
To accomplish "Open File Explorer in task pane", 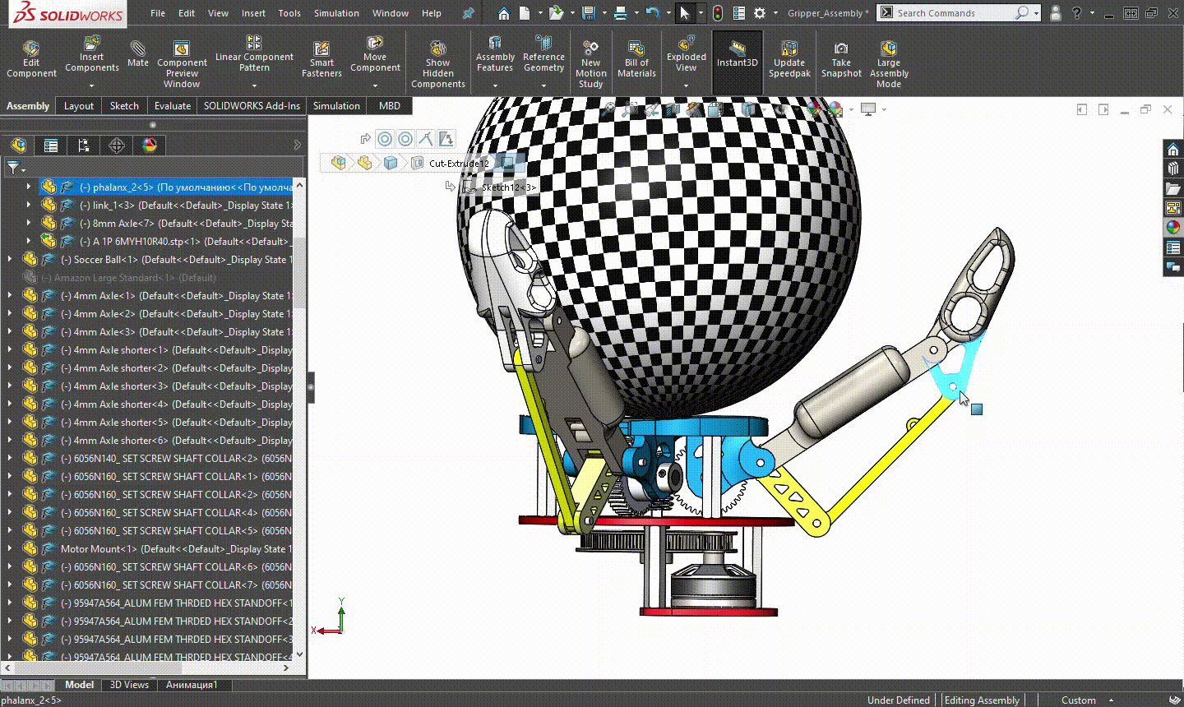I will (x=1173, y=188).
